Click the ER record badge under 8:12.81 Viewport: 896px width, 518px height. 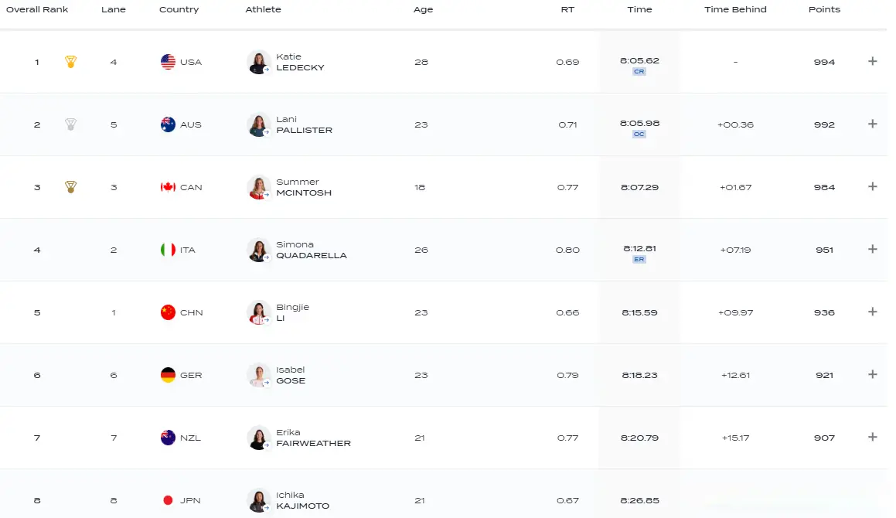[639, 260]
